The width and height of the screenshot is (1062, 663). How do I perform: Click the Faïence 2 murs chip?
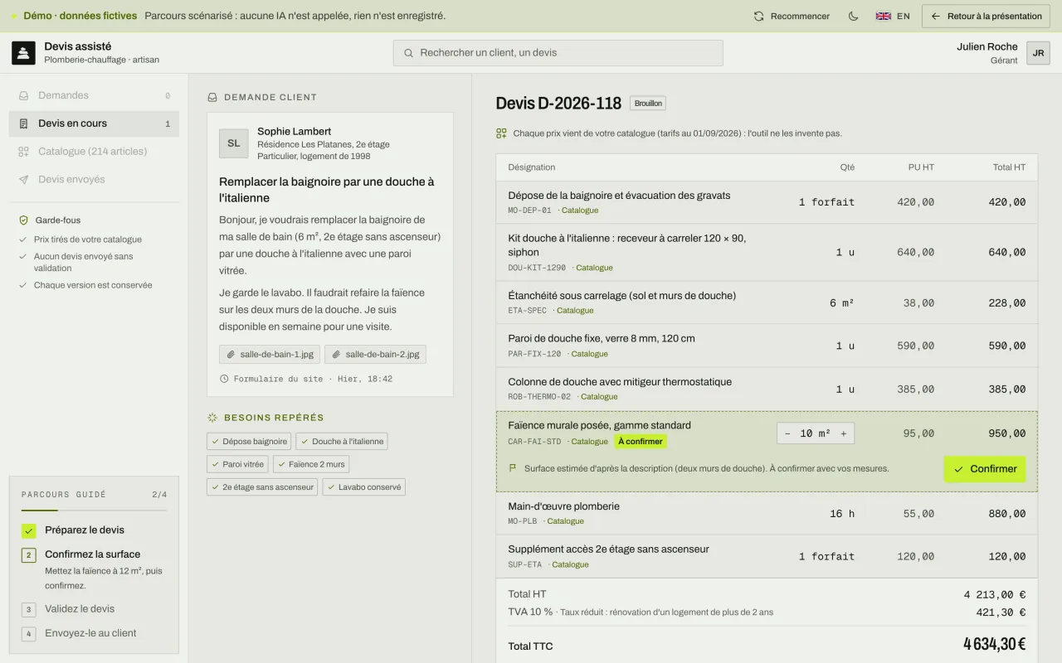pos(311,464)
